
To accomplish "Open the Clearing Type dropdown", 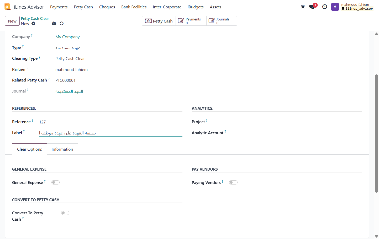I will coord(119,59).
